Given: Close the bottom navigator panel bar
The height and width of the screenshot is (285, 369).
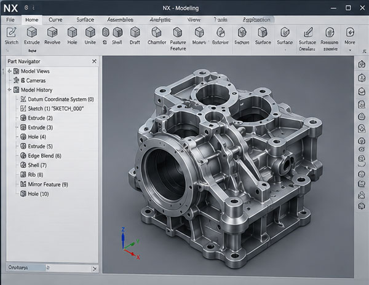Looking at the screenshot, I should tap(94, 268).
